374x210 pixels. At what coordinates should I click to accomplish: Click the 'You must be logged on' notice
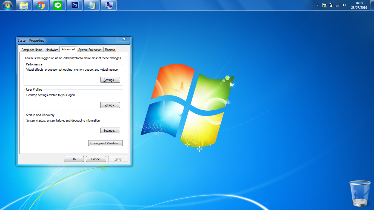tap(73, 58)
